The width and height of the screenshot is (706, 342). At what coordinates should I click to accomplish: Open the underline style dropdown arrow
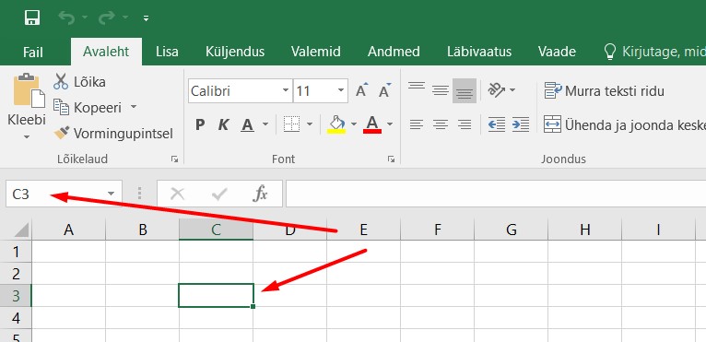click(265, 124)
